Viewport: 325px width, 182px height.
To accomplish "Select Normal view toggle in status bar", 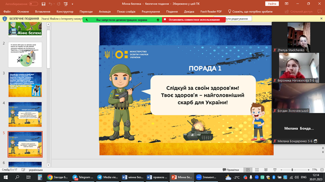I will pyautogui.click(x=248, y=170).
